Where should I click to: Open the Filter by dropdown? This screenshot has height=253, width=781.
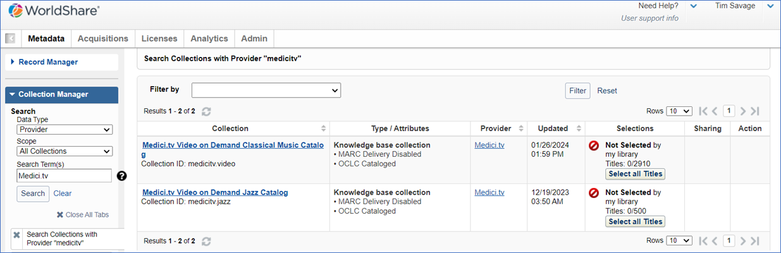(266, 90)
